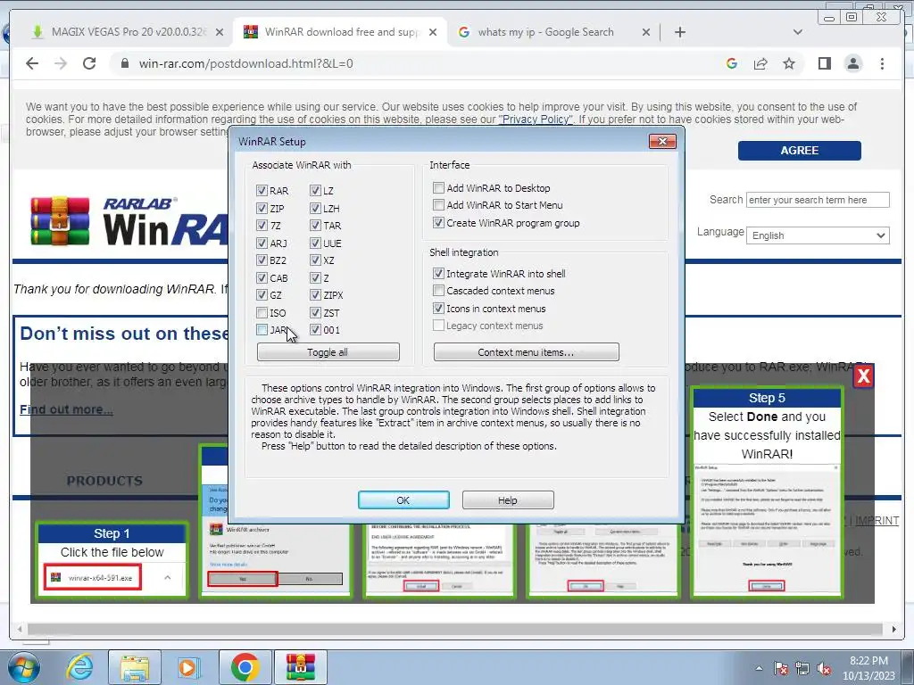This screenshot has height=685, width=914.
Task: Share this page via share icon
Action: 760,63
